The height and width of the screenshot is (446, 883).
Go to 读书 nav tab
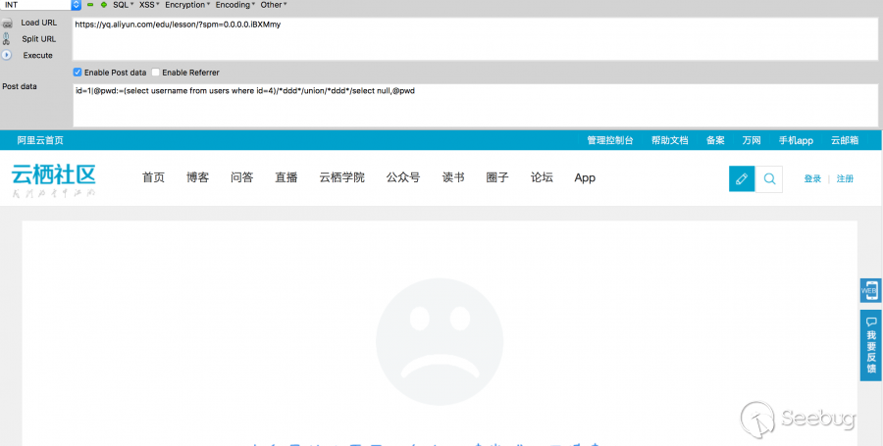pos(453,177)
